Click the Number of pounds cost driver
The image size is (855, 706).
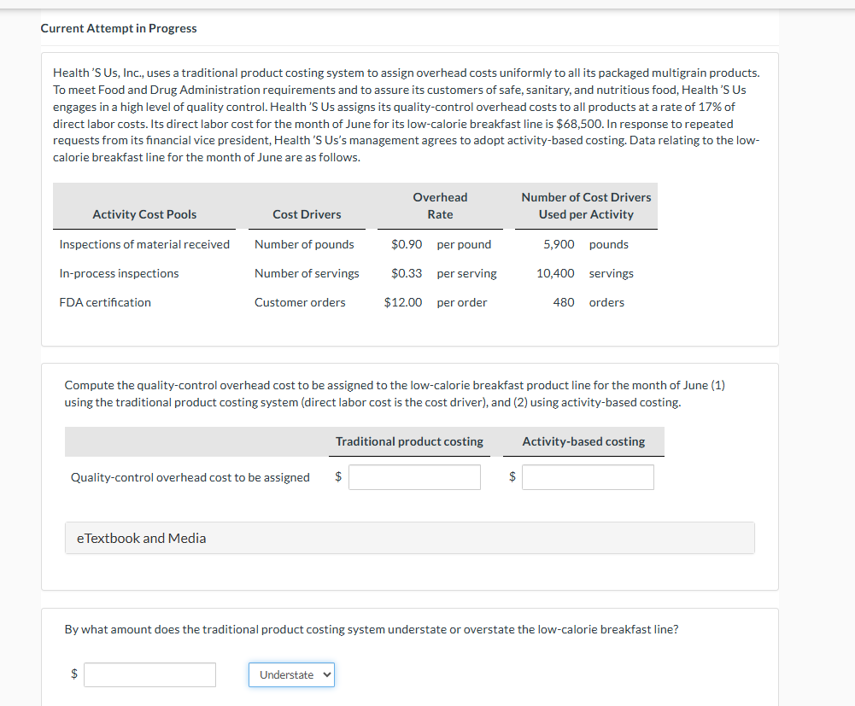click(x=304, y=244)
